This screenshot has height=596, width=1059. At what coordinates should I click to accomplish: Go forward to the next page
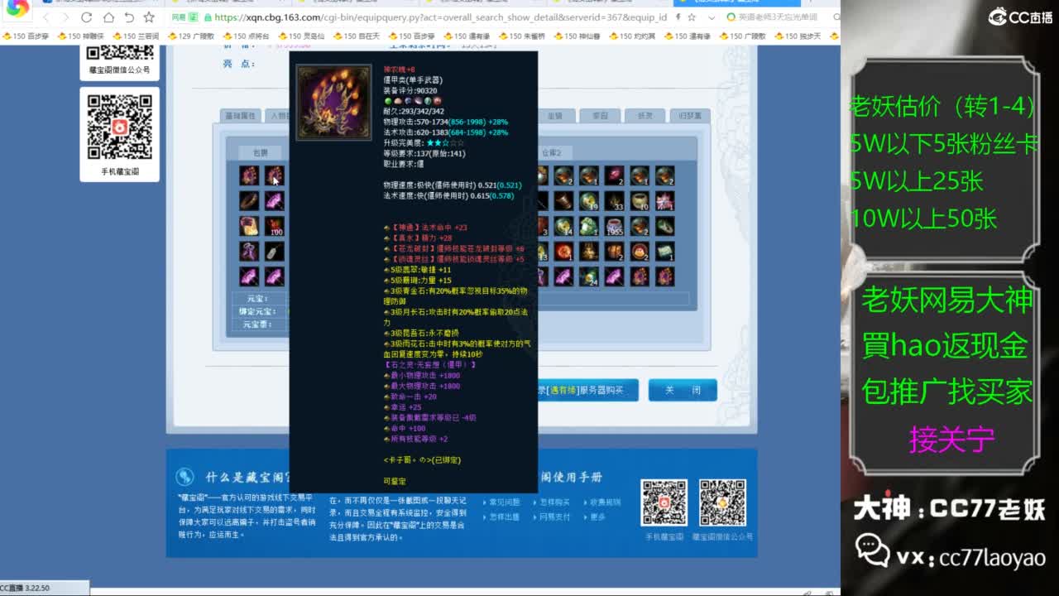coord(66,17)
